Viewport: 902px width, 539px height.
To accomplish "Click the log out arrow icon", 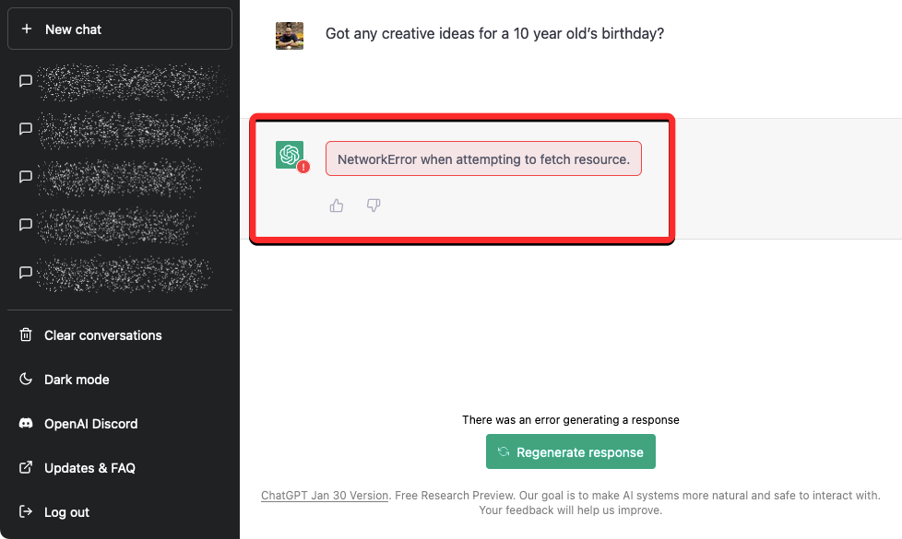I will pyautogui.click(x=26, y=512).
